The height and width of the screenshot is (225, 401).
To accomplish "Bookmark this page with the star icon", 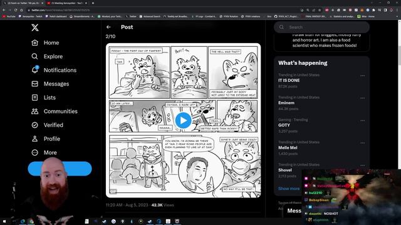I will tap(320, 10).
